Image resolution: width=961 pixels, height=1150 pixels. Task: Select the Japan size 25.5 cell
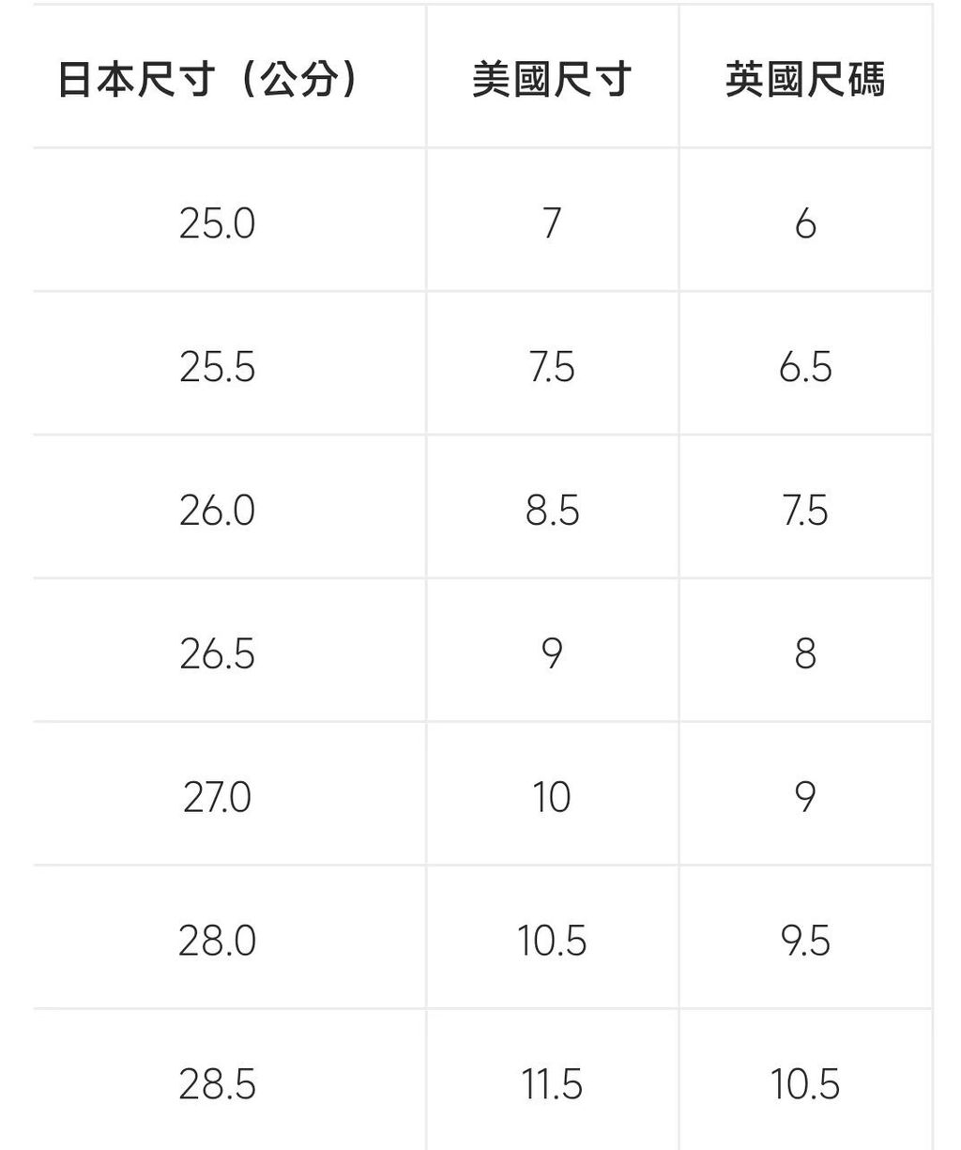tap(217, 367)
